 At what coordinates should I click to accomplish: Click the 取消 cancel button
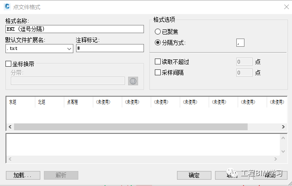click(232, 176)
